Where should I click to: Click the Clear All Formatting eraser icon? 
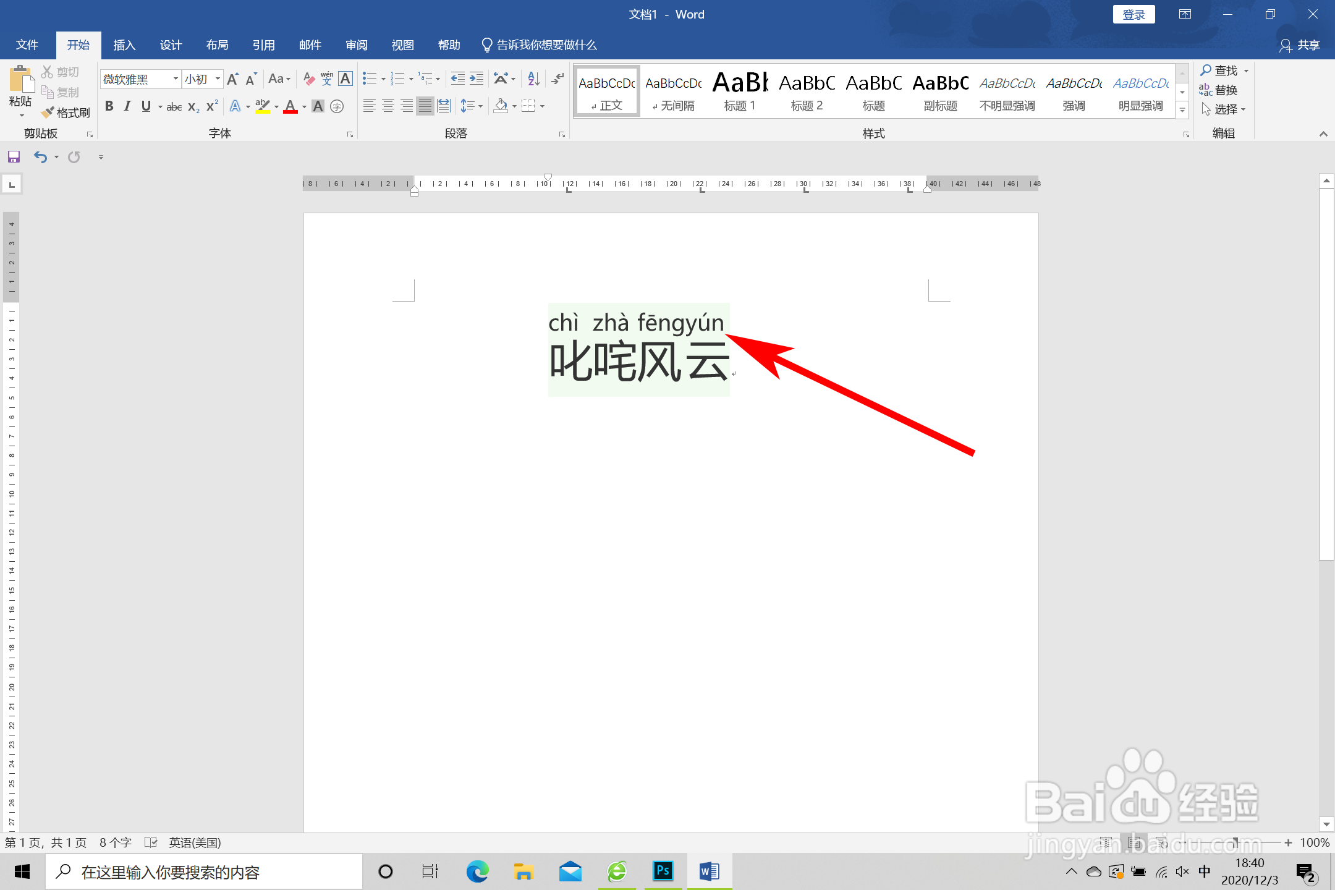309,78
